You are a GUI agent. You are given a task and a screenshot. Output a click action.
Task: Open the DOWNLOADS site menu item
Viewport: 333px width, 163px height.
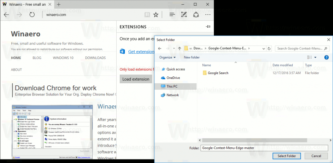pos(95,58)
